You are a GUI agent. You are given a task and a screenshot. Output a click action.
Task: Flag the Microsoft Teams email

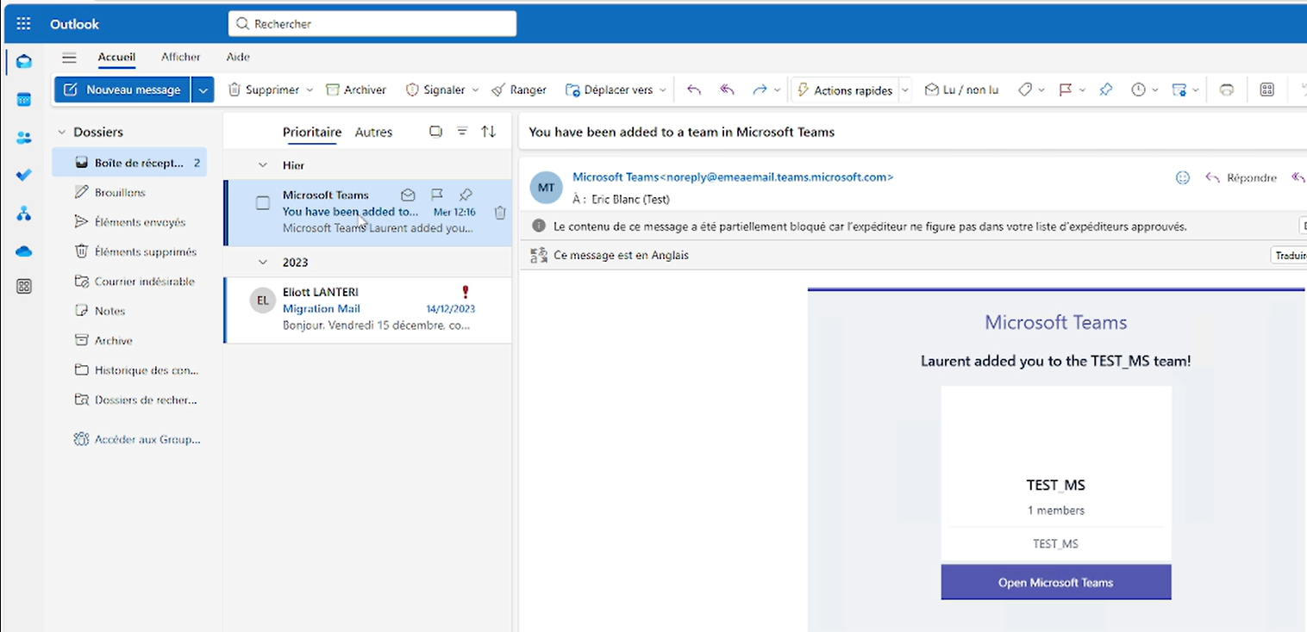[x=437, y=195]
